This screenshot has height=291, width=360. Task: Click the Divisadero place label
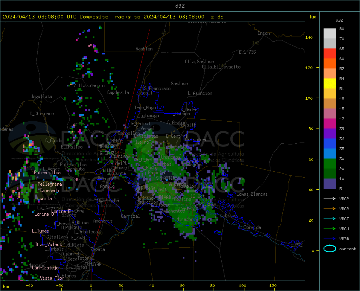click(x=195, y=140)
